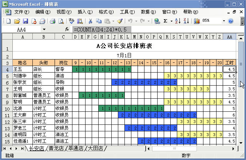Click the Research toolbar icon
The image size is (246, 160).
[x=80, y=21]
